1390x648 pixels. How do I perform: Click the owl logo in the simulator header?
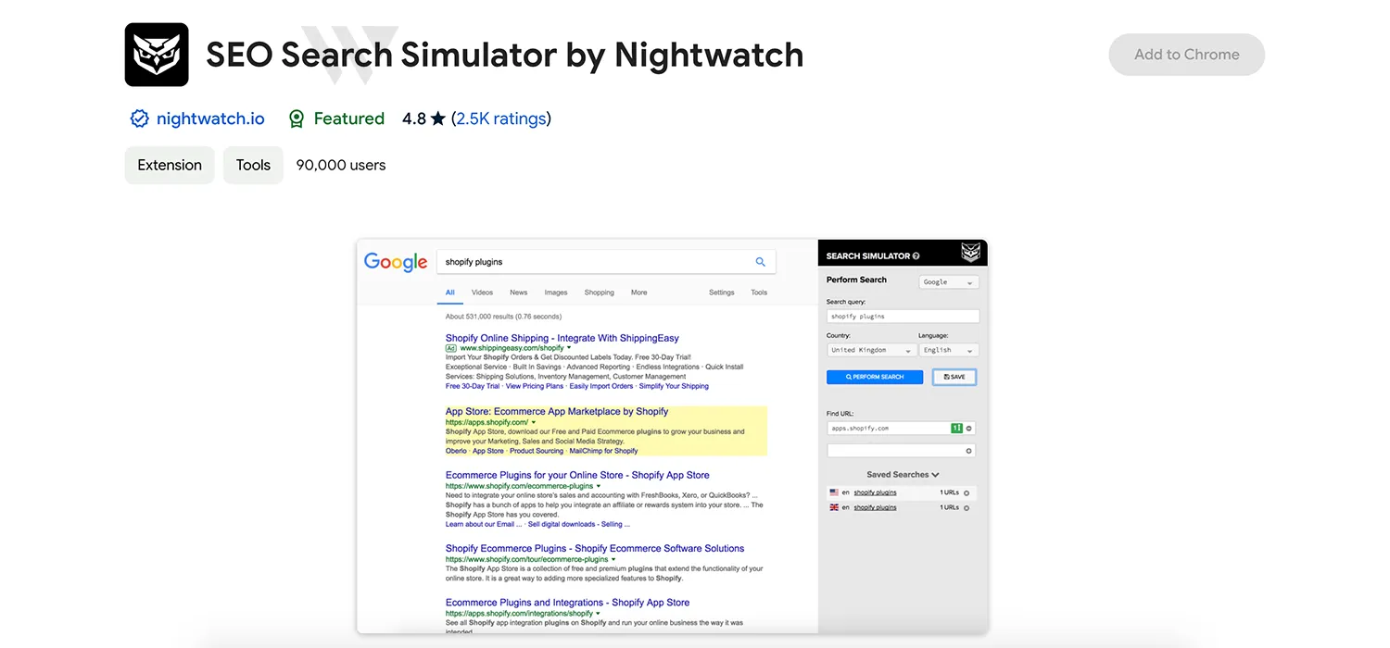[970, 253]
